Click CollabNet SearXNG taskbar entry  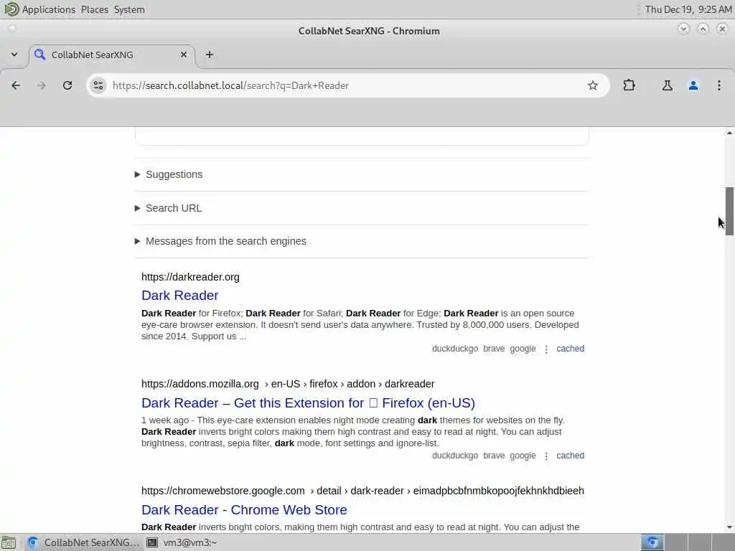[83, 542]
